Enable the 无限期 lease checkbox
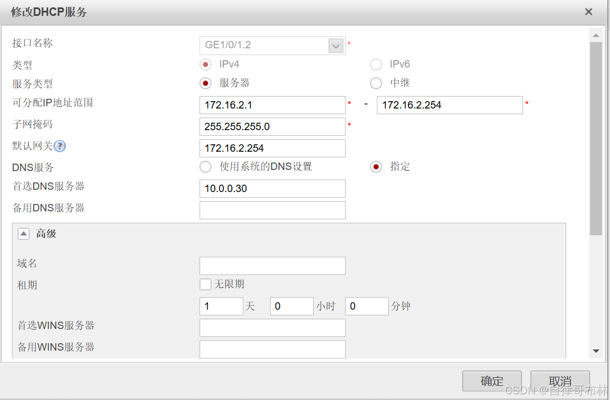The width and height of the screenshot is (610, 400). tap(205, 284)
